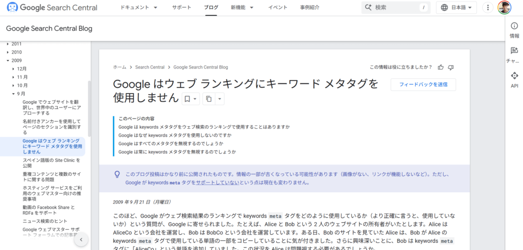
Task: Open the chat panel icon in right rail
Action: pyautogui.click(x=514, y=54)
